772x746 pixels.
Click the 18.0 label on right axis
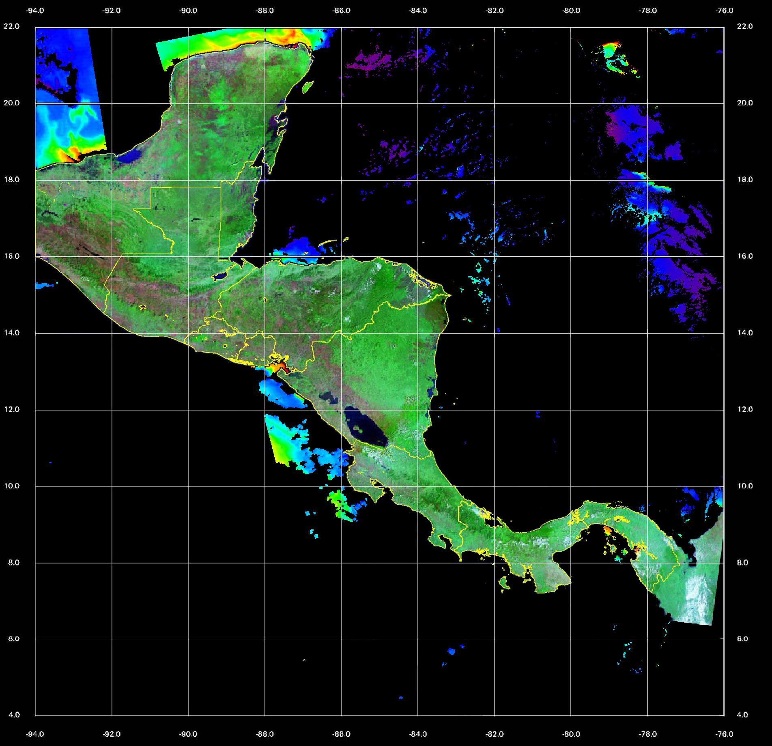click(x=744, y=179)
